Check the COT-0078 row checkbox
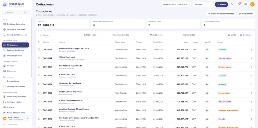 click(39, 76)
